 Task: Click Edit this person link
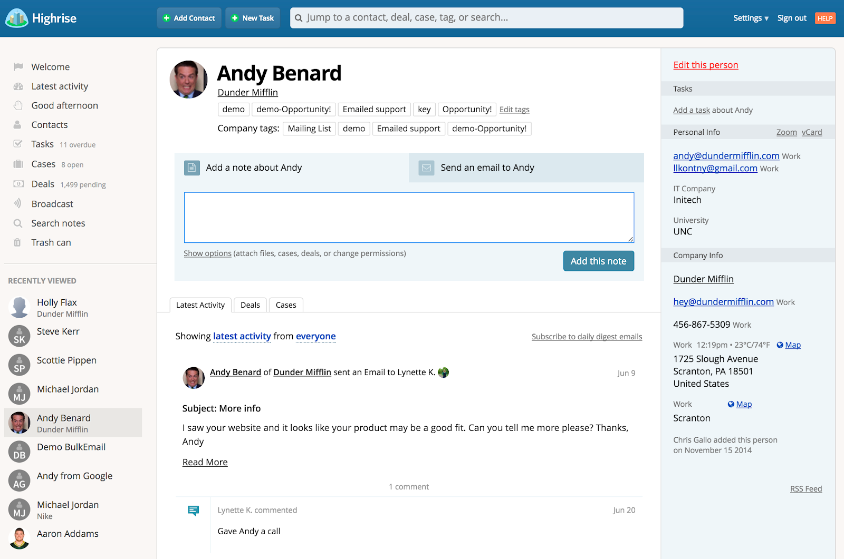(x=706, y=65)
